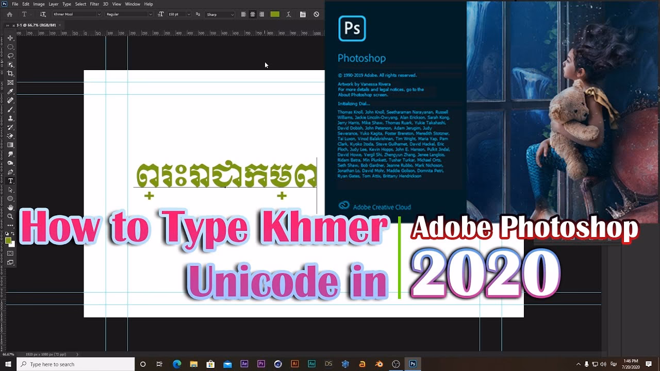Open the Filter menu
This screenshot has width=660, height=371.
(x=94, y=4)
